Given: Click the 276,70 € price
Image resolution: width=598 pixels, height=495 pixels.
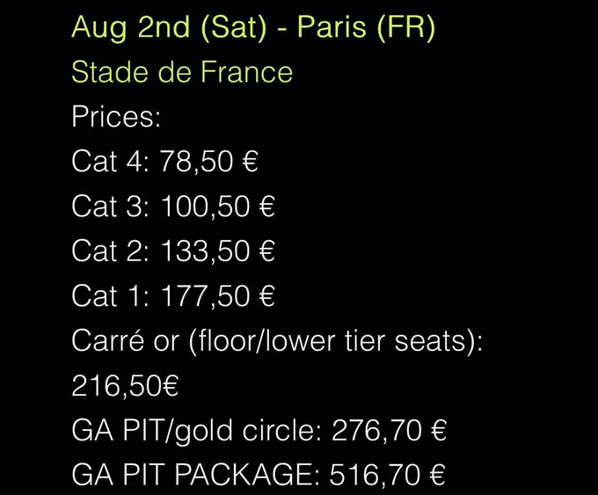Looking at the screenshot, I should [389, 431].
